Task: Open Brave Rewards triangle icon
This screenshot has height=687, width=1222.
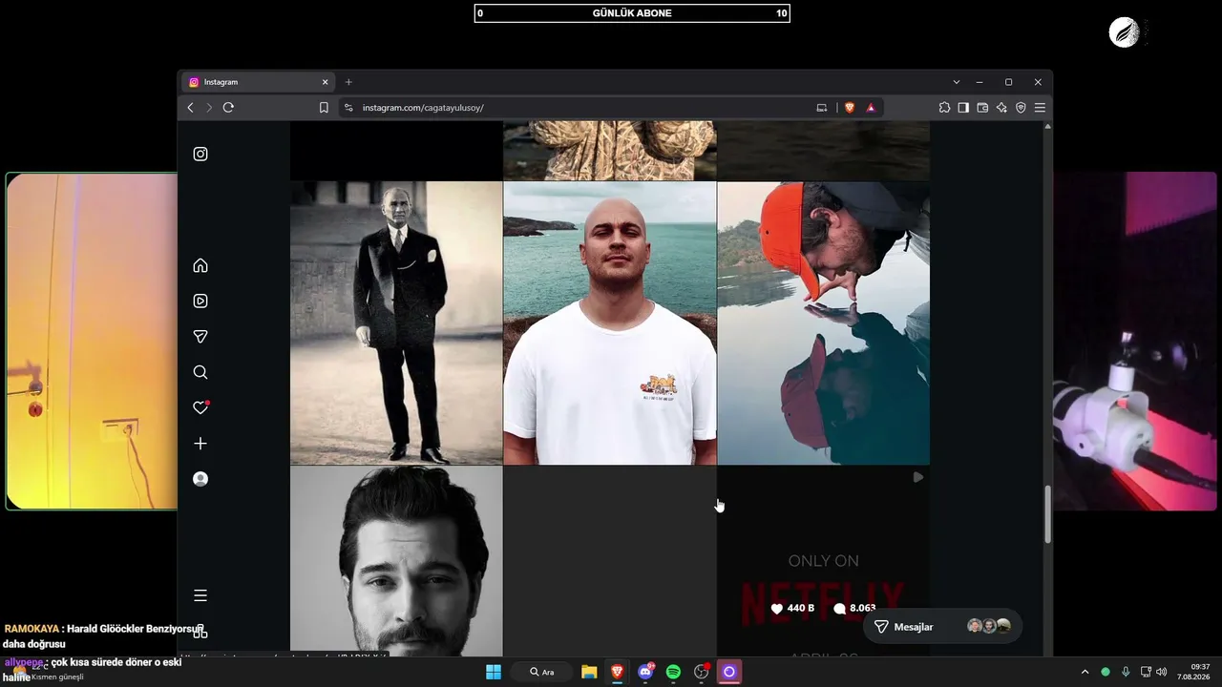Action: (871, 108)
